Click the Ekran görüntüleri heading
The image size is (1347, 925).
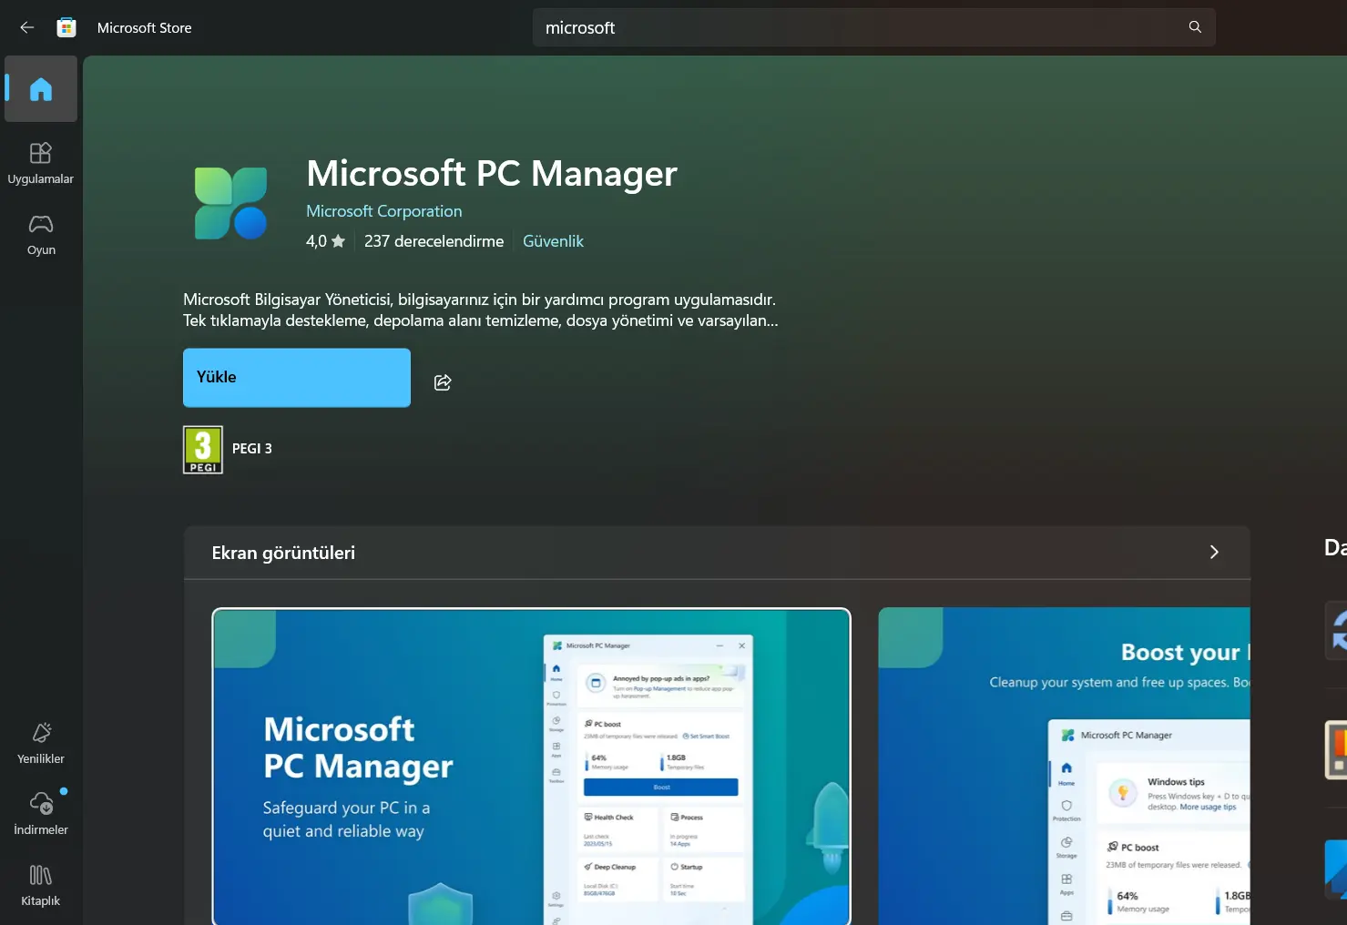(283, 553)
